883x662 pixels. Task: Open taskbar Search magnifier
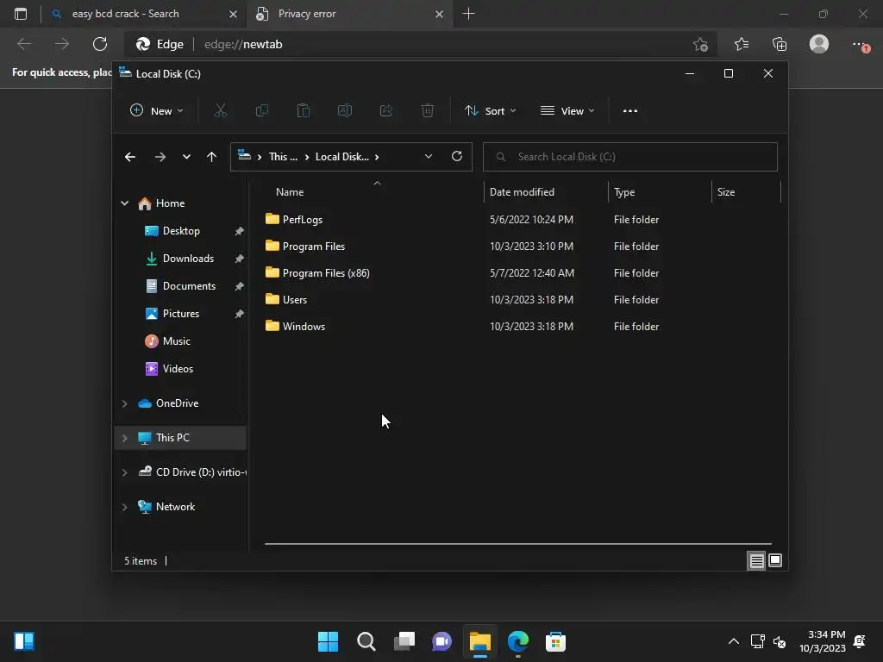click(x=366, y=641)
